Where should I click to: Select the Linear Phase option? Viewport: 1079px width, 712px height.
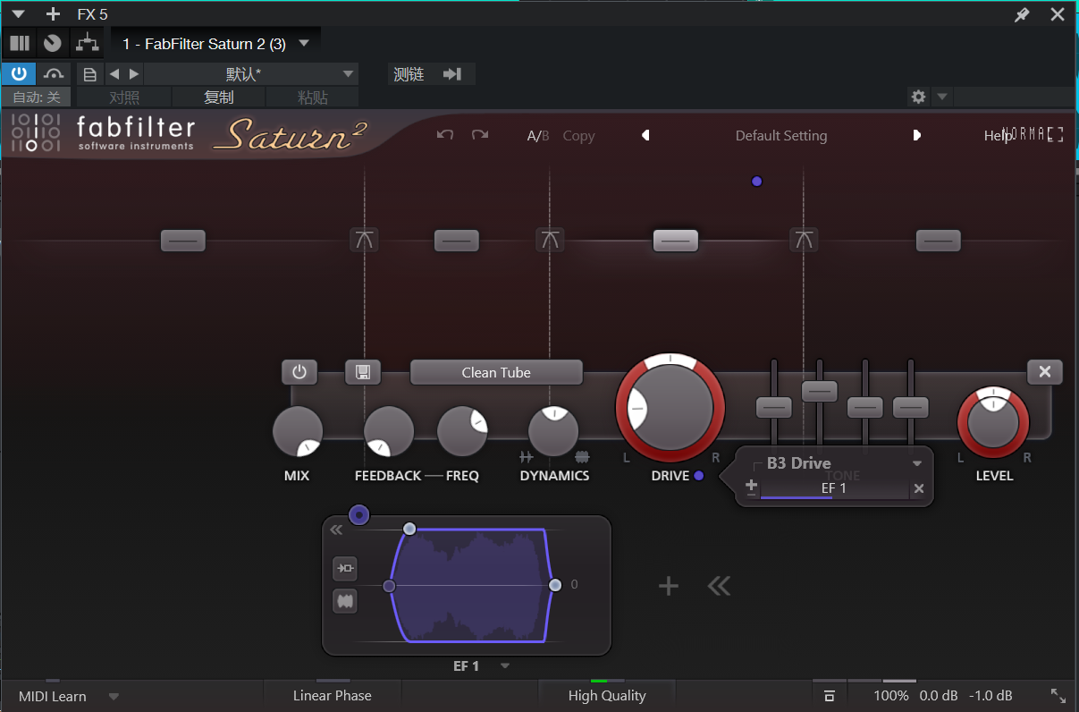[x=332, y=696]
